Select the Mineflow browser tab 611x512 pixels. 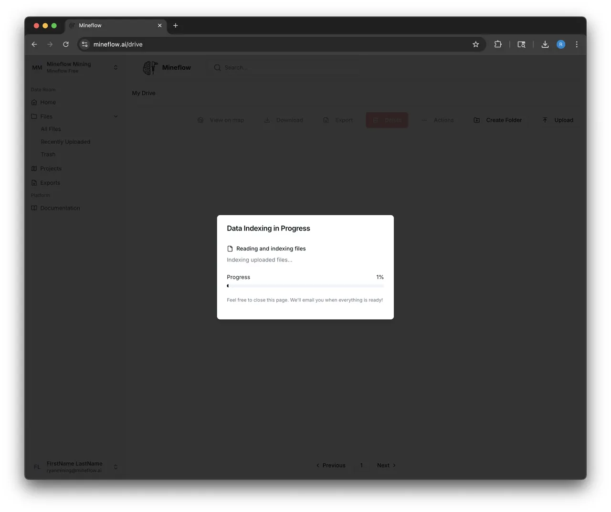[x=116, y=25]
